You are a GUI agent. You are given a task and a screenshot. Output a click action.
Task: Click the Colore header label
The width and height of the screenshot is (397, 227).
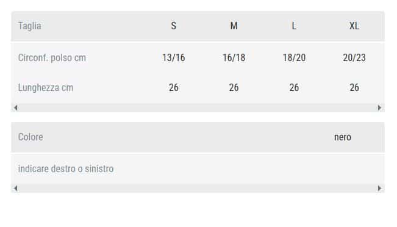pyautogui.click(x=30, y=137)
